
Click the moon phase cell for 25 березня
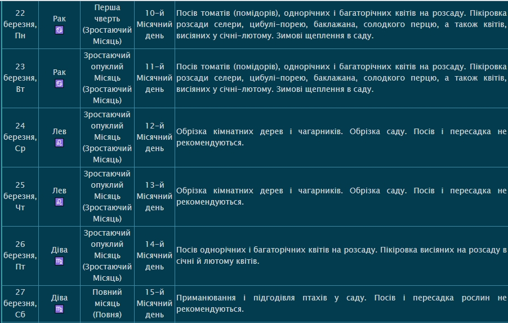tap(107, 196)
